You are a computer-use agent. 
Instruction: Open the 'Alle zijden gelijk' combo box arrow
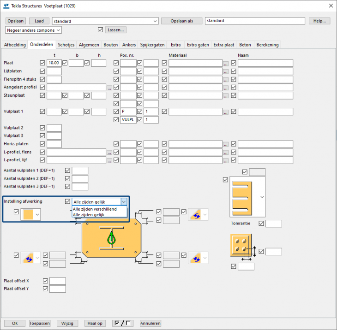click(x=123, y=201)
